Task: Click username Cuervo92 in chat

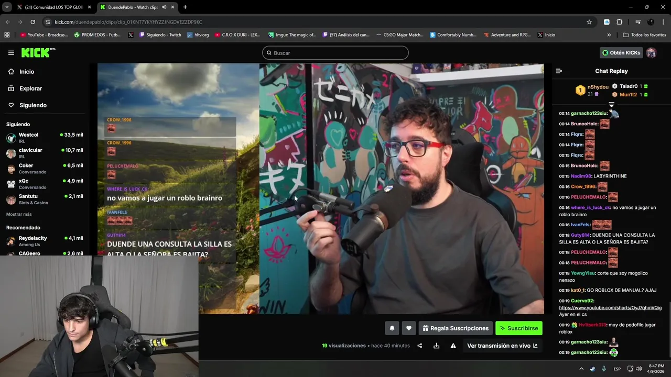Action: click(582, 301)
